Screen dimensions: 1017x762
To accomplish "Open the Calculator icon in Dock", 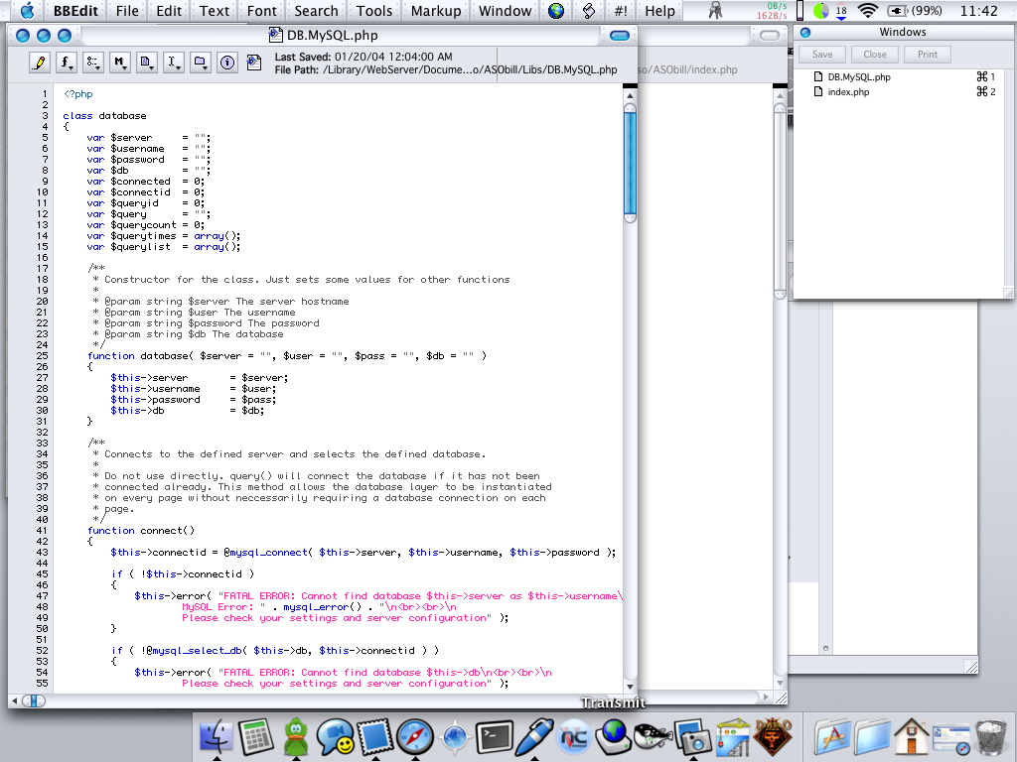I will (x=255, y=737).
